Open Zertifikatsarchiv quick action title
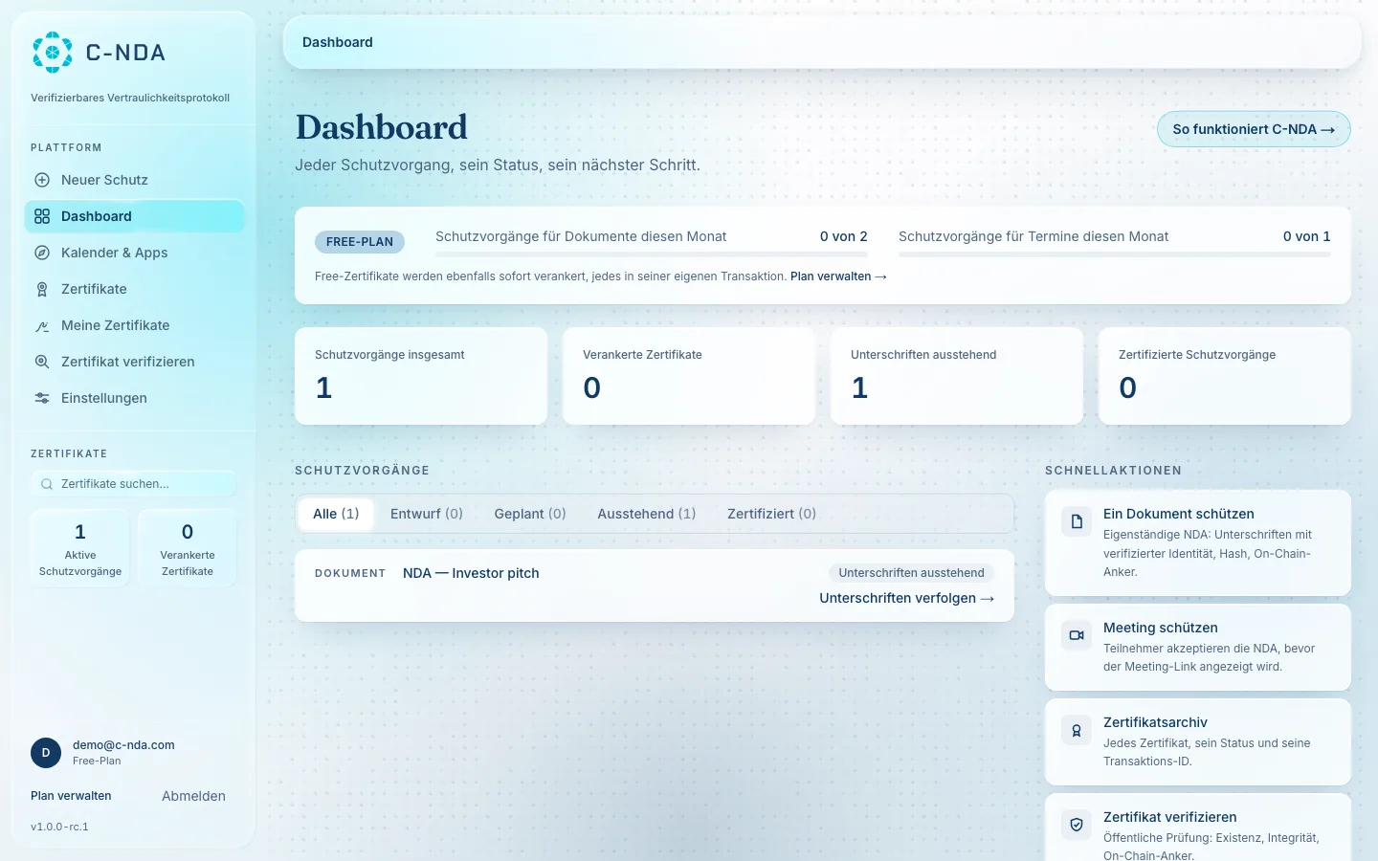Viewport: 1378px width, 861px height. [x=1155, y=722]
